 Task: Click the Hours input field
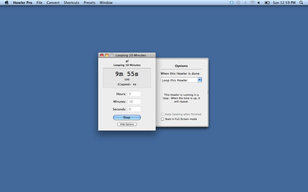[134, 94]
